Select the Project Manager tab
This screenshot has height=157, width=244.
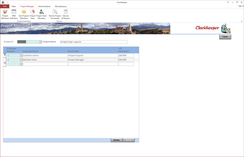click(27, 7)
